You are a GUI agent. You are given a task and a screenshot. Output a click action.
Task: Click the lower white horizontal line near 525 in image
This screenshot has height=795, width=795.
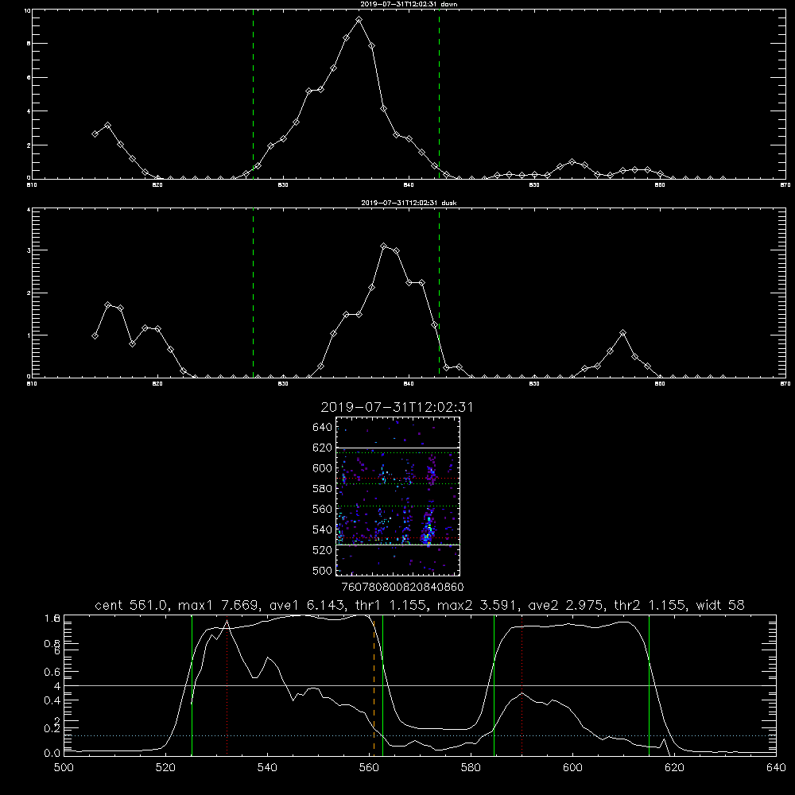click(397, 545)
